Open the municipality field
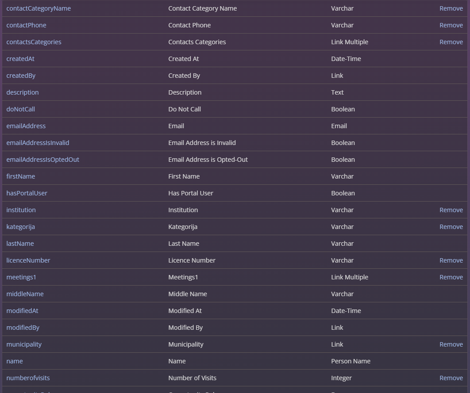 tap(24, 344)
